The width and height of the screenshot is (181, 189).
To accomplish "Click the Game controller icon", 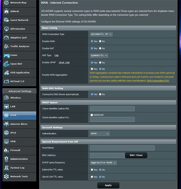I will point(6,55).
